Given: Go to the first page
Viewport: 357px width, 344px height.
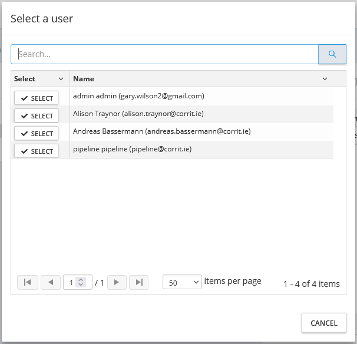Looking at the screenshot, I should [x=27, y=282].
